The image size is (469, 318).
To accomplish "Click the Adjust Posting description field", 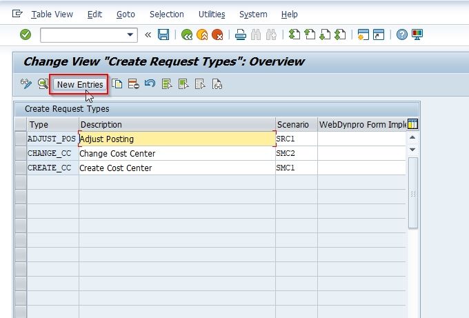I will [177, 139].
